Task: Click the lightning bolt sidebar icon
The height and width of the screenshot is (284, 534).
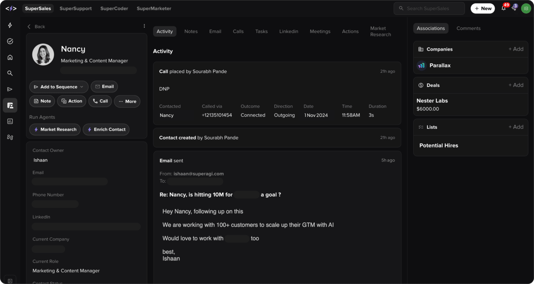Action: tap(10, 25)
